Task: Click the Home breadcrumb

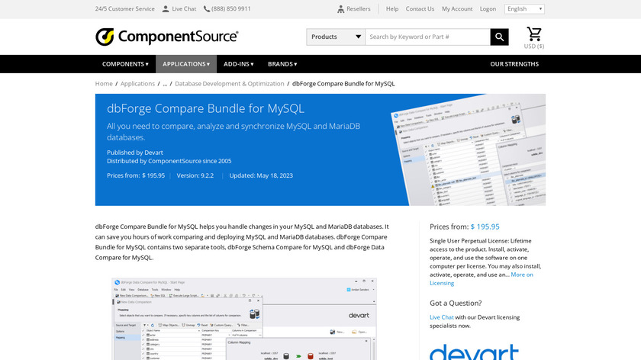Action: click(x=104, y=84)
